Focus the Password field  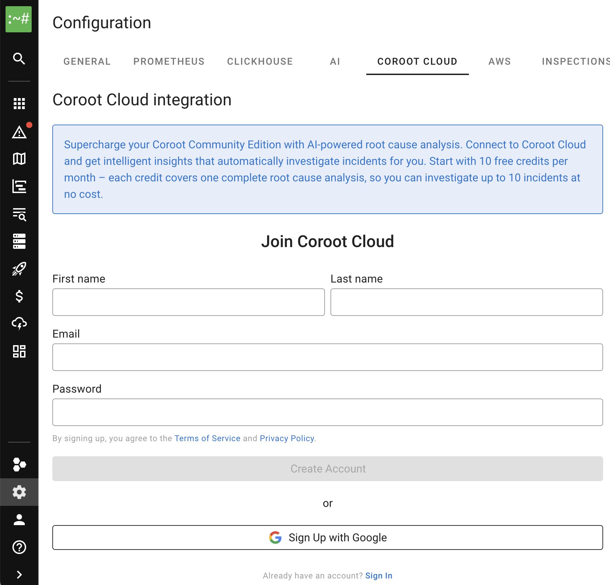point(328,412)
